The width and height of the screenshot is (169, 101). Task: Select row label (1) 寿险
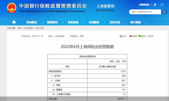coord(56,85)
